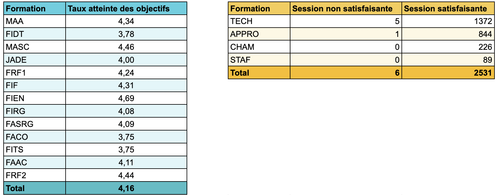Click the FRF2 value 4,44
Image resolution: width=499 pixels, height=195 pixels.
click(126, 175)
